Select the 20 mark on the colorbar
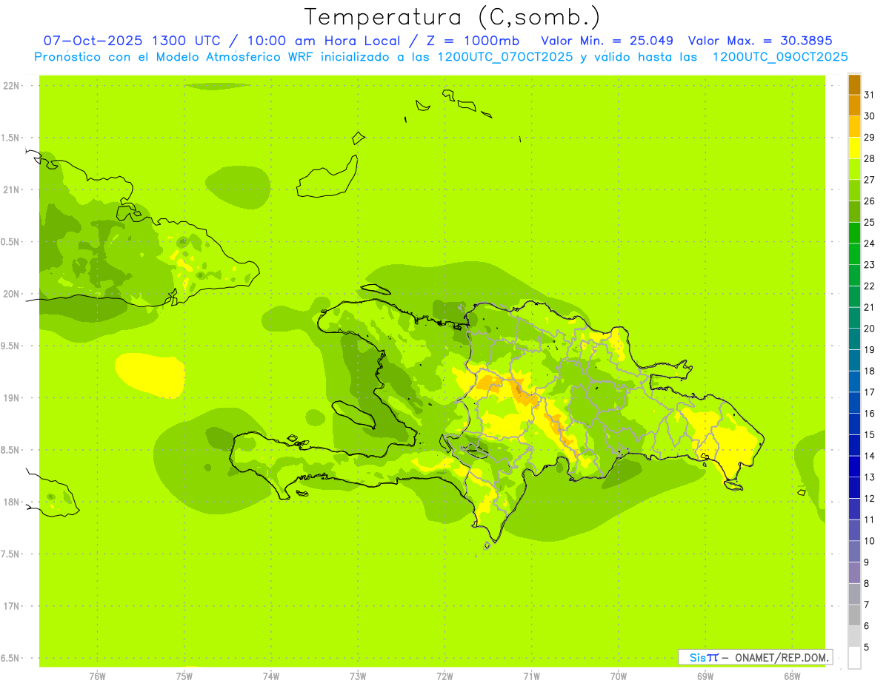This screenshot has width=889, height=686. (869, 329)
